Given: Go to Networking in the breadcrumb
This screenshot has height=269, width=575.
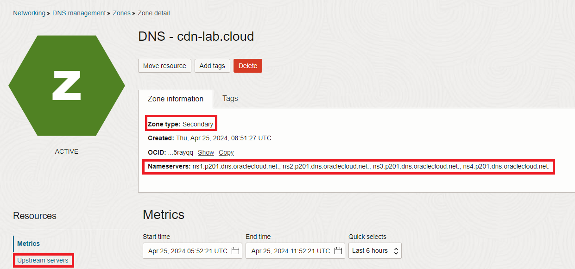Looking at the screenshot, I should pos(29,13).
